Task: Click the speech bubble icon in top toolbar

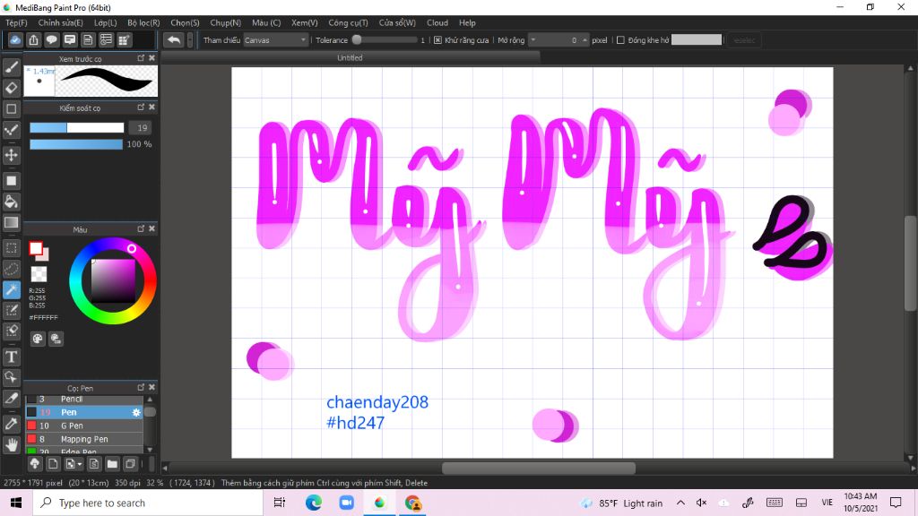Action: click(51, 39)
